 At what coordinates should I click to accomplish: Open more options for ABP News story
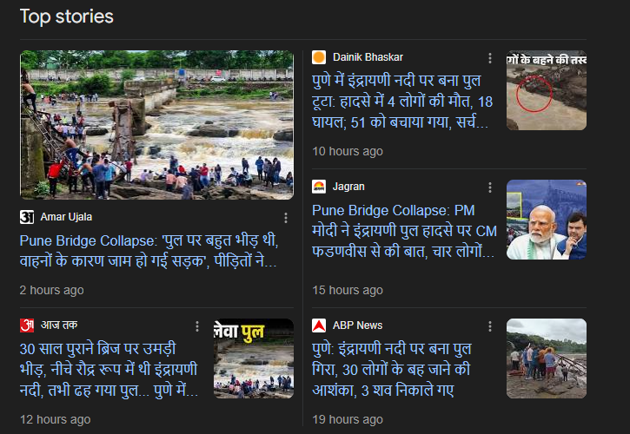click(x=490, y=326)
